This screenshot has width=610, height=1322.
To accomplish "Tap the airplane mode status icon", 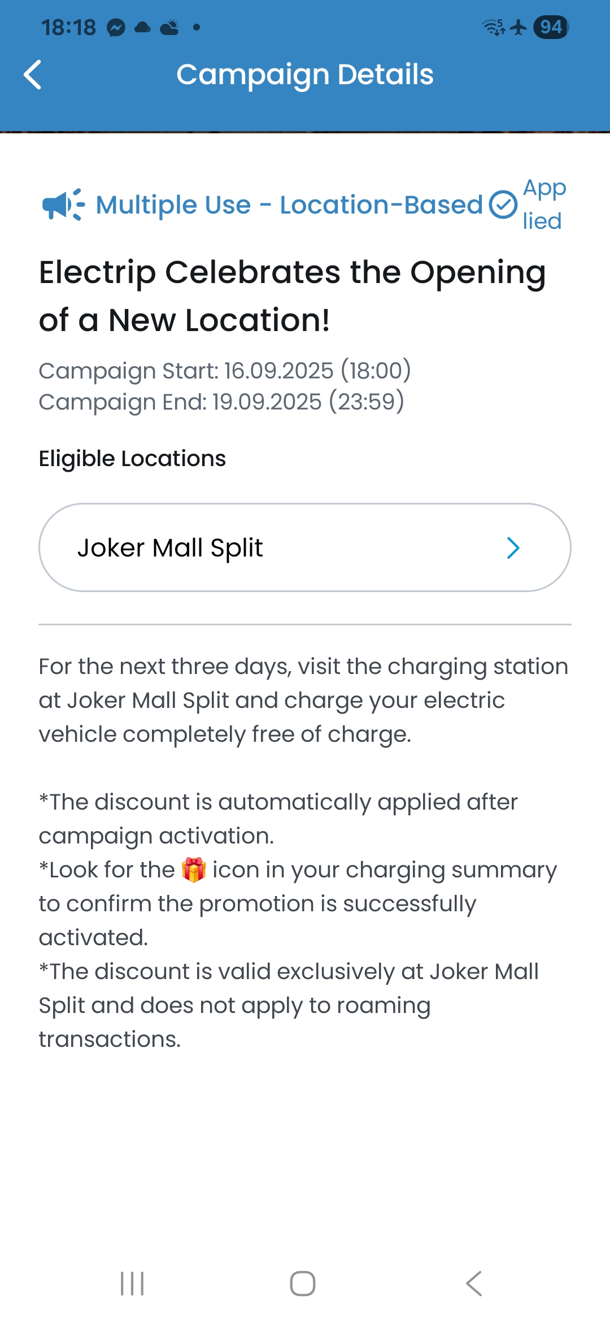I will [x=518, y=27].
